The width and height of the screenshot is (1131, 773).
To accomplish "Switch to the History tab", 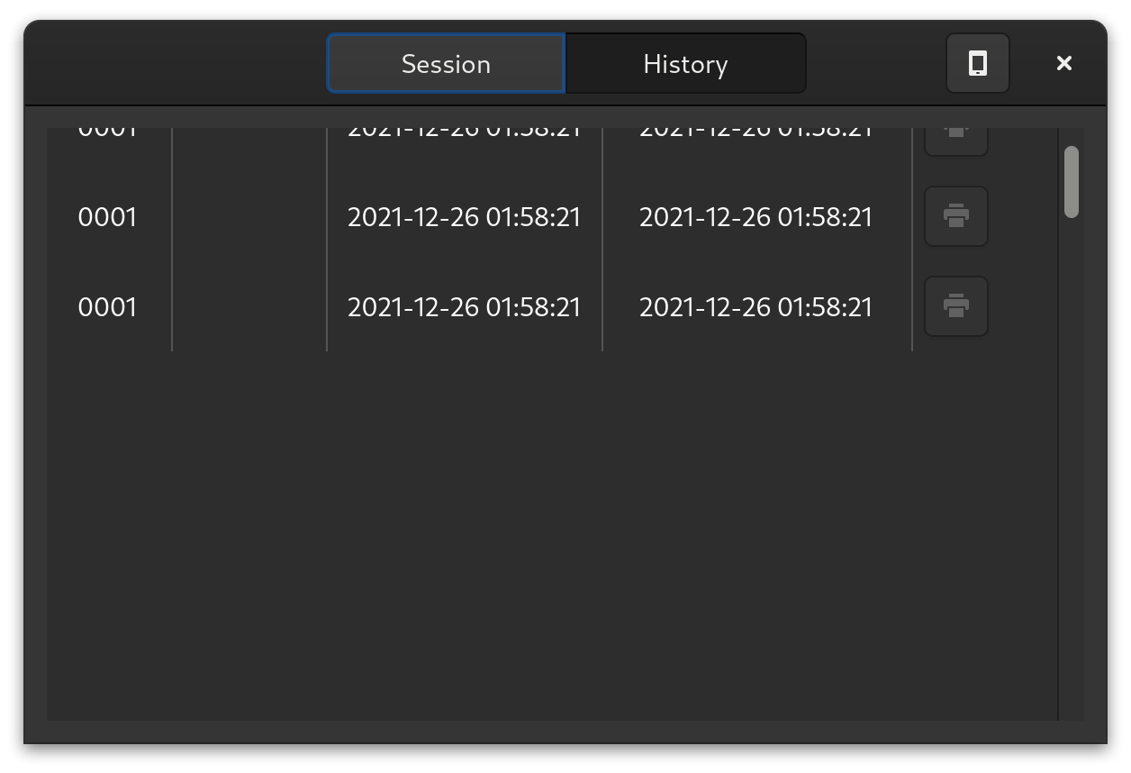I will click(x=685, y=63).
